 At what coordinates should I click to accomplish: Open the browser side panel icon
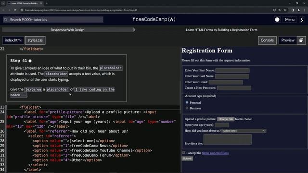[293, 10]
